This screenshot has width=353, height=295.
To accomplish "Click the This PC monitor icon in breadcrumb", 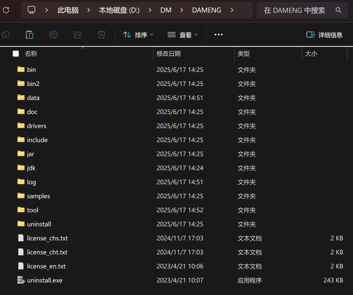I will [x=32, y=10].
